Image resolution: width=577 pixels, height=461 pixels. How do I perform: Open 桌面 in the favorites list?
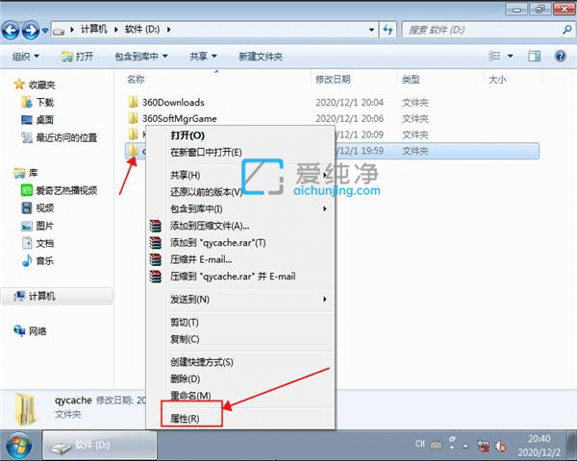pos(38,120)
